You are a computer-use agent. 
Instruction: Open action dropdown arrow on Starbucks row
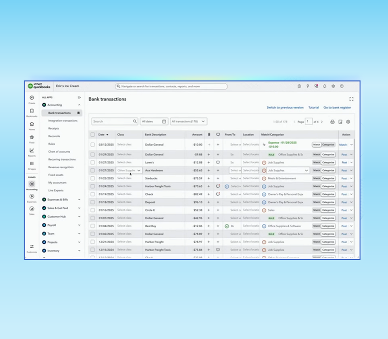(351, 179)
